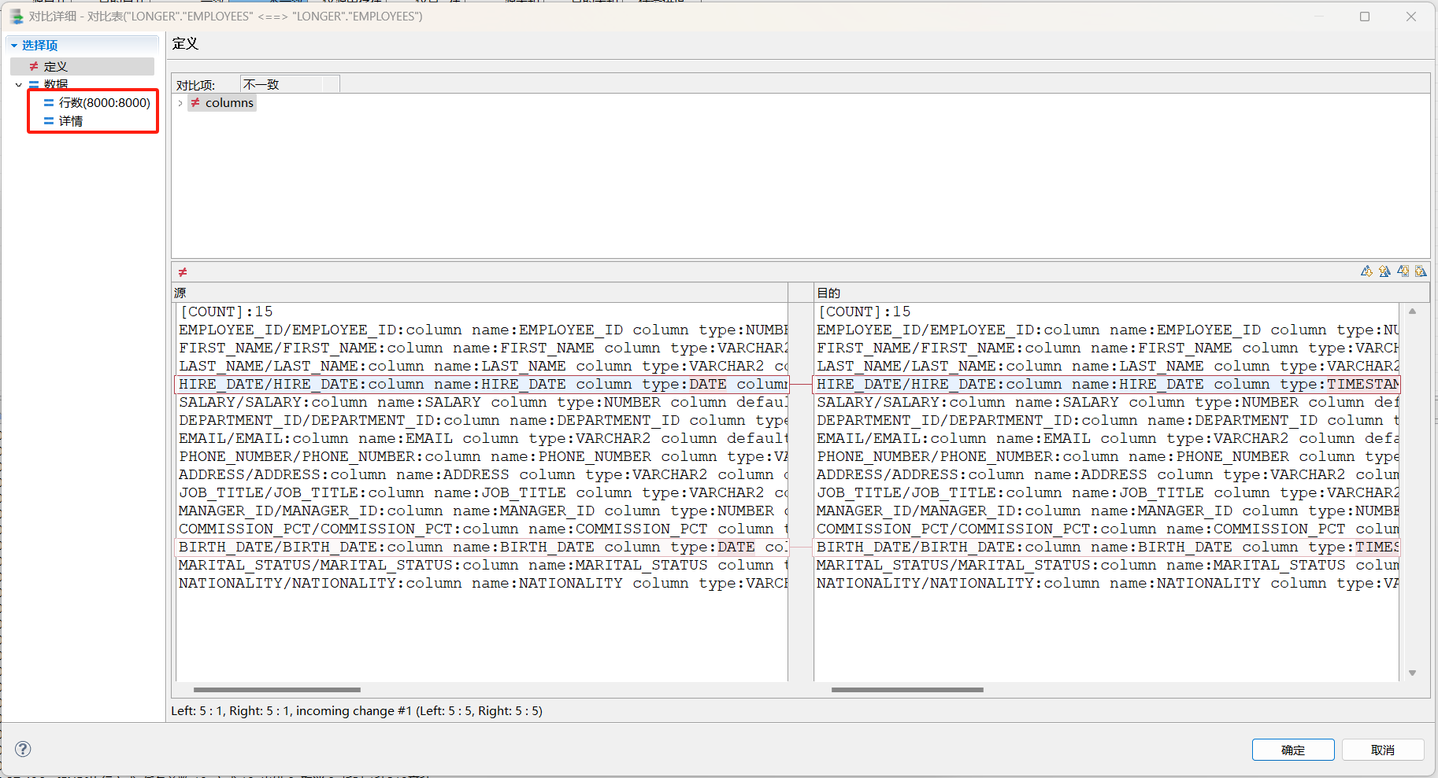This screenshot has height=778, width=1438.
Task: Click the source pane horizontal scrollbar
Action: (x=276, y=690)
